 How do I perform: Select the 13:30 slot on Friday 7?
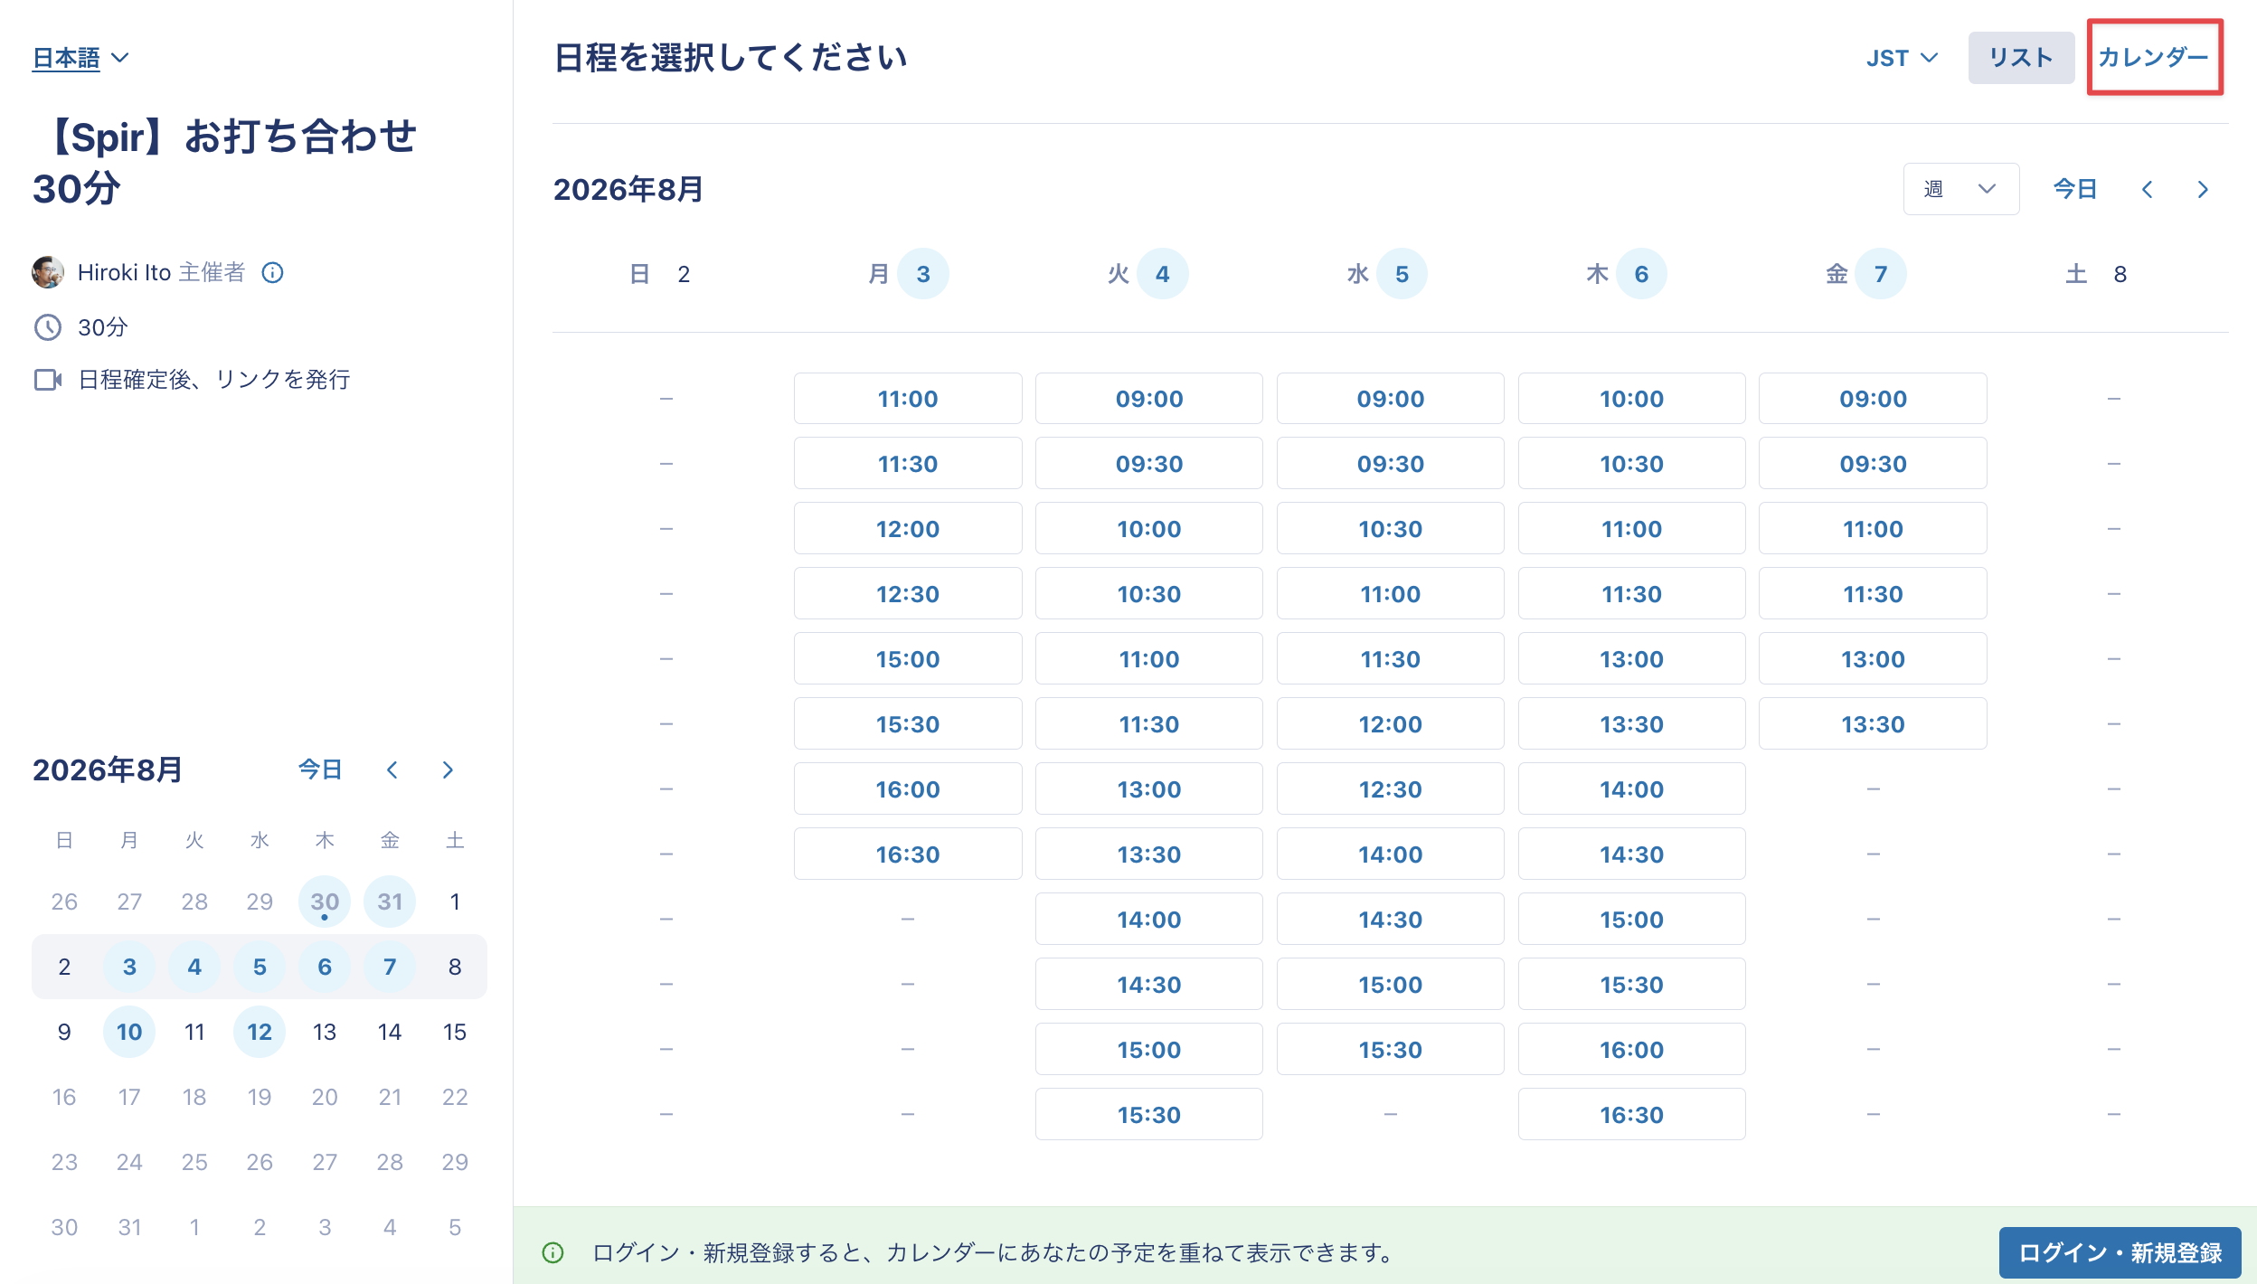[1873, 724]
